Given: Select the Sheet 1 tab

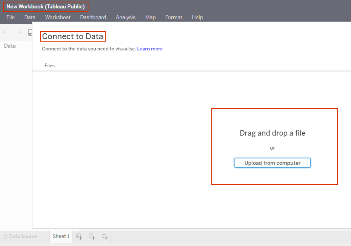Looking at the screenshot, I should (61, 236).
